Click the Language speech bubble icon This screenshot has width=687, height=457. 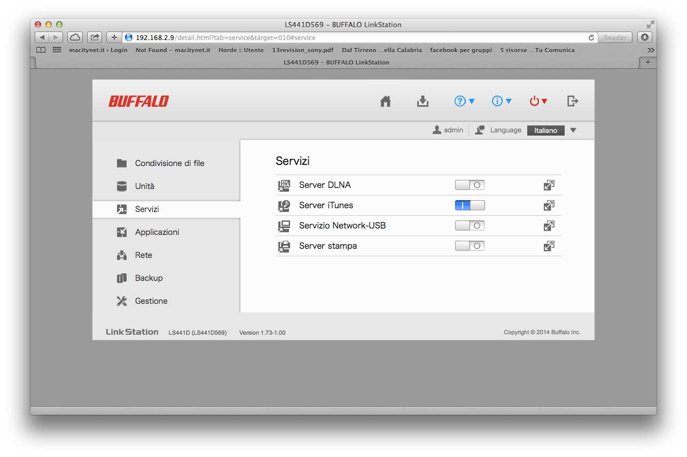(480, 130)
